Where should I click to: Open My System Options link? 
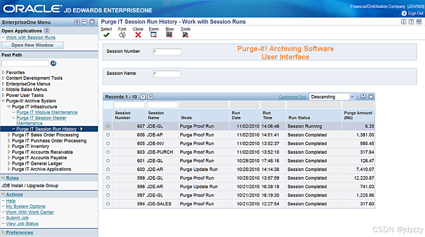[26, 206]
